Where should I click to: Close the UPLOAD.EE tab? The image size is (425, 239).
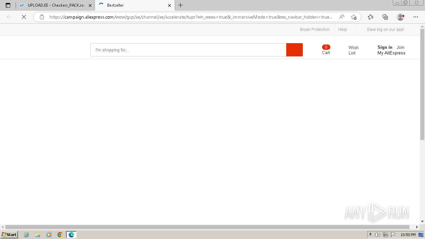(90, 5)
